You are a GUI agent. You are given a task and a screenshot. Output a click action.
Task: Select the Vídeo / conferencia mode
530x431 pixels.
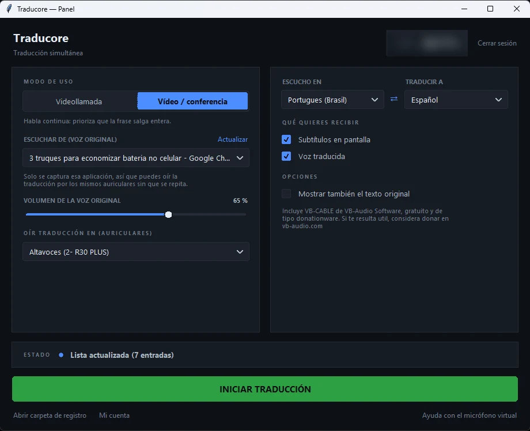tap(192, 101)
